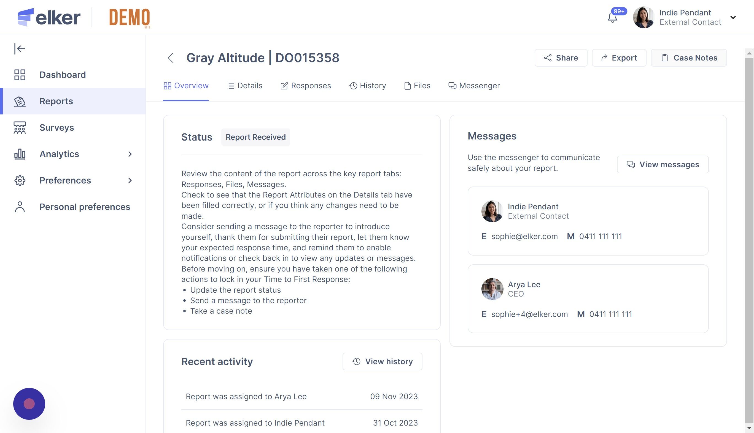
Task: Open Personal preferences in sidebar
Action: pos(85,207)
